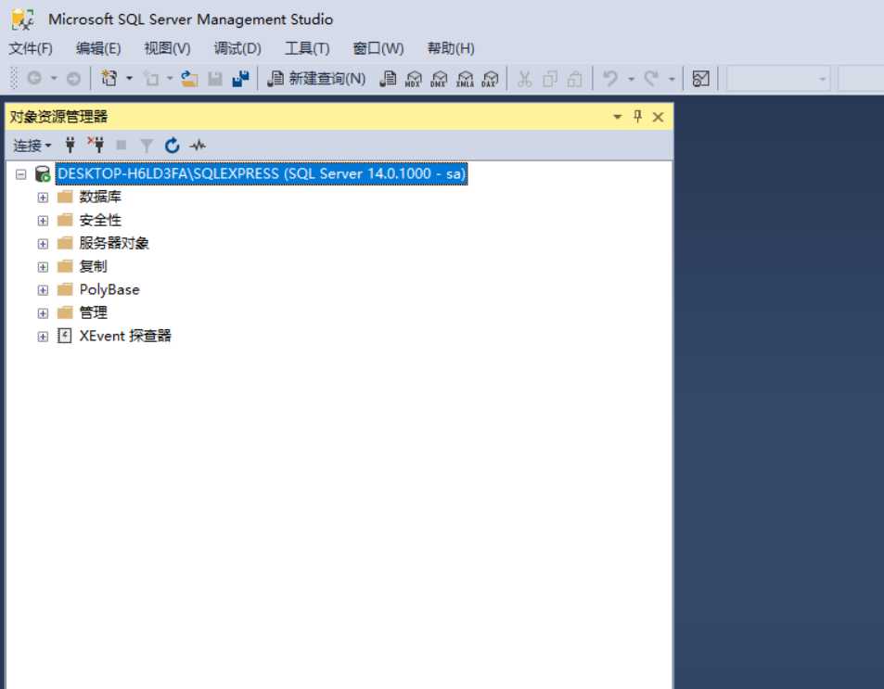Select the 数据库 tree label

click(100, 197)
